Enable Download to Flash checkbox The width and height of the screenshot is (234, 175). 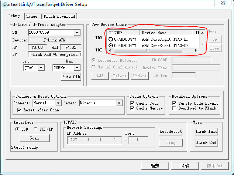[x=174, y=108]
